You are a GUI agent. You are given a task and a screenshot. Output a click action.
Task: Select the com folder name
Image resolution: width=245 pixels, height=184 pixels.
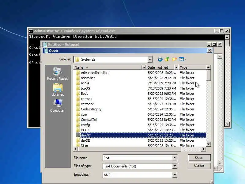coord(84,114)
